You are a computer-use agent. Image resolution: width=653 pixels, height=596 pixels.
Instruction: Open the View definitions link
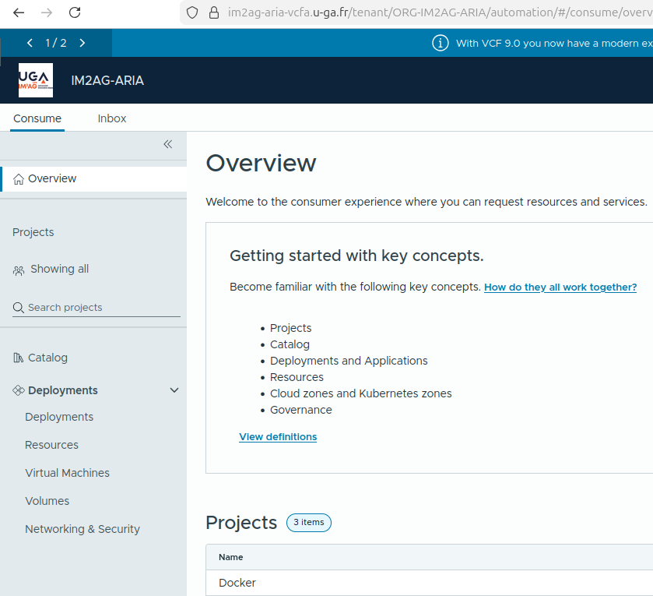[x=277, y=436]
